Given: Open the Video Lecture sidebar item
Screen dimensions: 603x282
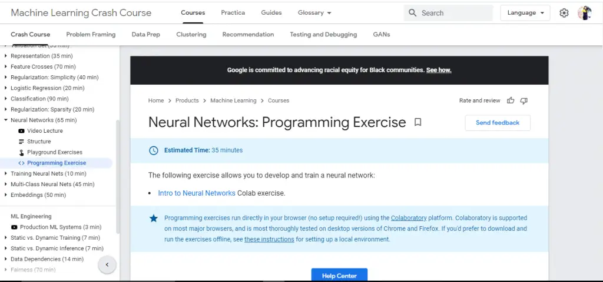Looking at the screenshot, I should coord(44,131).
